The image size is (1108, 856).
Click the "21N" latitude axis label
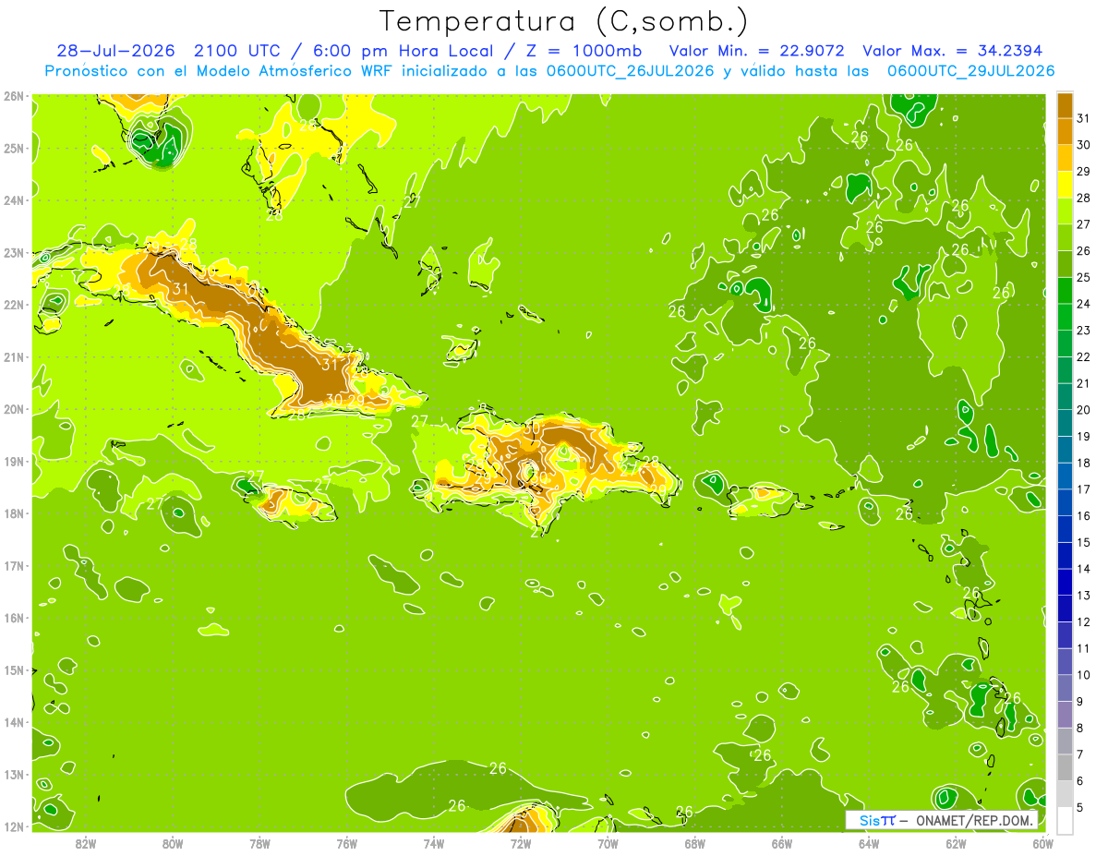(14, 357)
